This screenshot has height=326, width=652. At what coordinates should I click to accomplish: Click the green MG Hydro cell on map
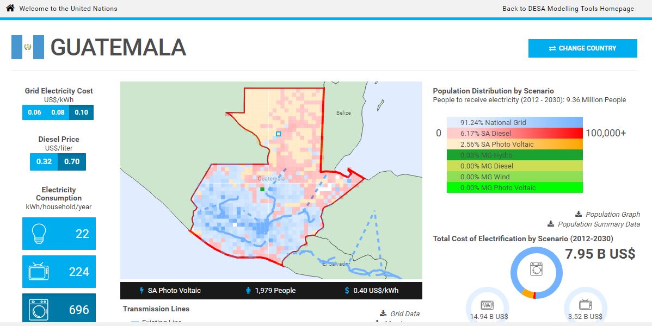point(262,189)
